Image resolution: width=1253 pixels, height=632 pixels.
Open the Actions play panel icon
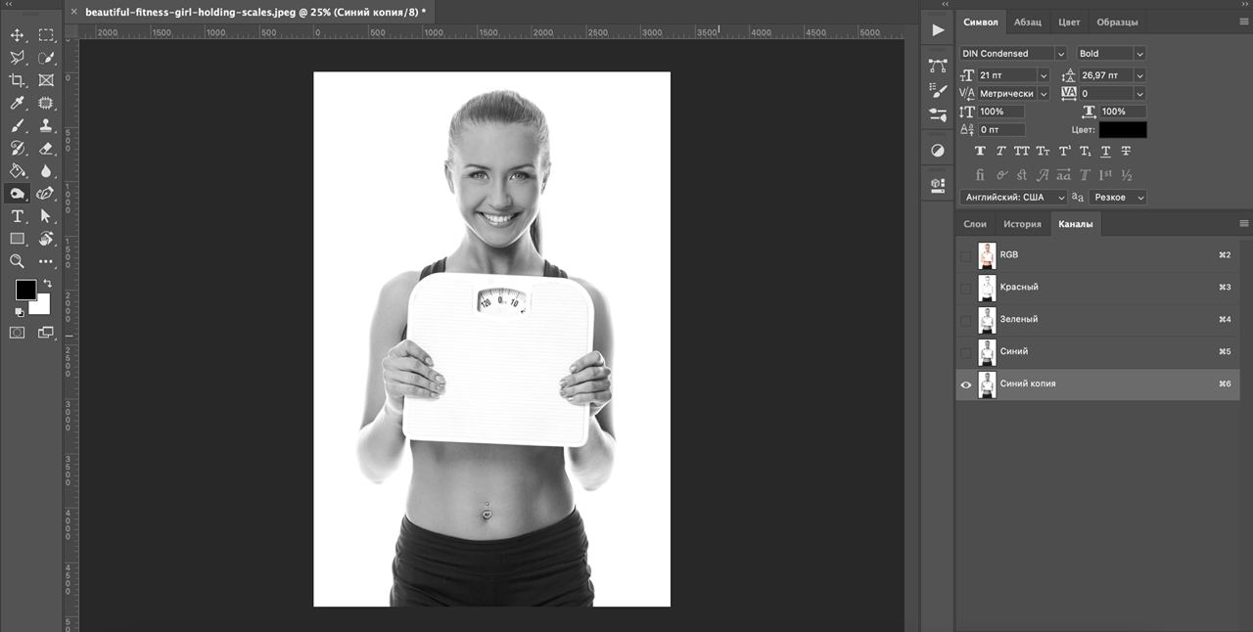click(938, 30)
